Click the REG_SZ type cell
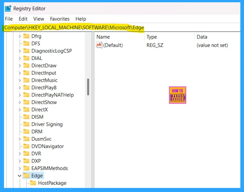This screenshot has height=192, width=244. (x=155, y=45)
